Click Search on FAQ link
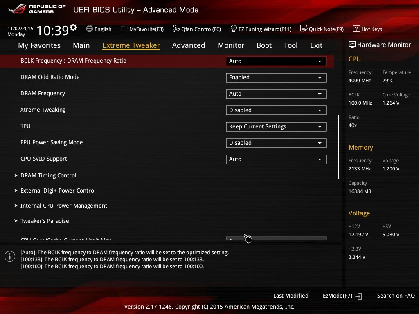This screenshot has width=419, height=314. tap(396, 296)
